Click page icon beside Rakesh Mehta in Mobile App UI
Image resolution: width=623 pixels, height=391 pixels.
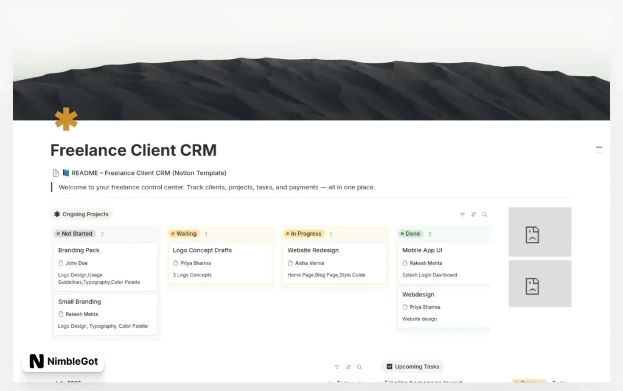point(405,263)
